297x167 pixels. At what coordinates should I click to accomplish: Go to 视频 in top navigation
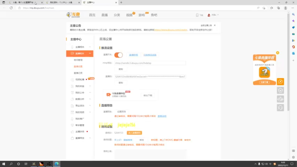pyautogui.click(x=129, y=15)
